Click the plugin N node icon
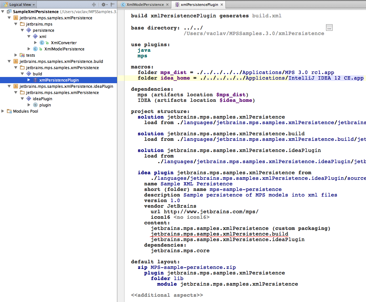This screenshot has height=302, width=366. tap(35, 105)
